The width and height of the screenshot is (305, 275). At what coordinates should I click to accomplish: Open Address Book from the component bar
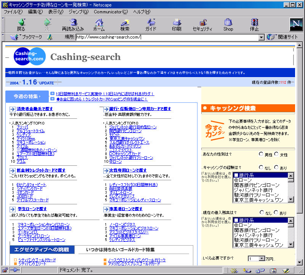coord(273,270)
